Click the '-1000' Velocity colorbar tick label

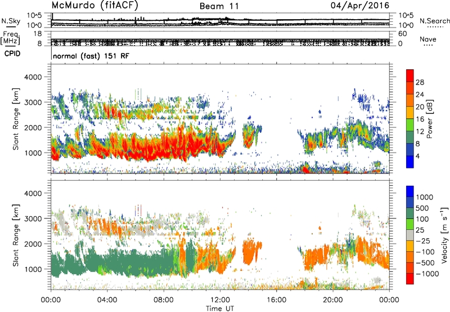pyautogui.click(x=427, y=274)
